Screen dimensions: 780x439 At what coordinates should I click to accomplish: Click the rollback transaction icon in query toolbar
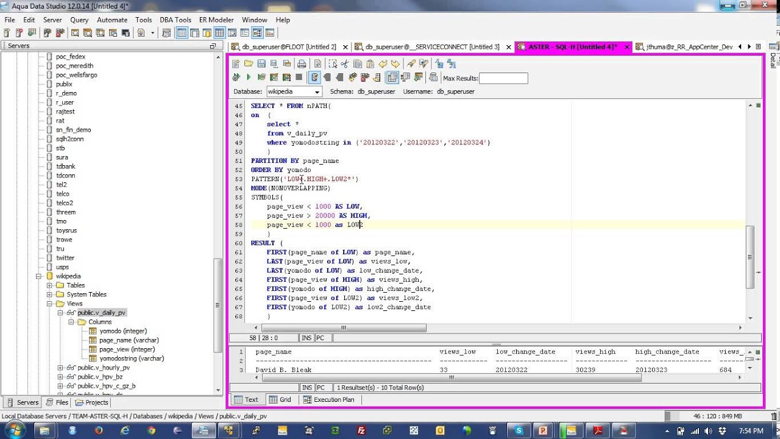coord(339,77)
